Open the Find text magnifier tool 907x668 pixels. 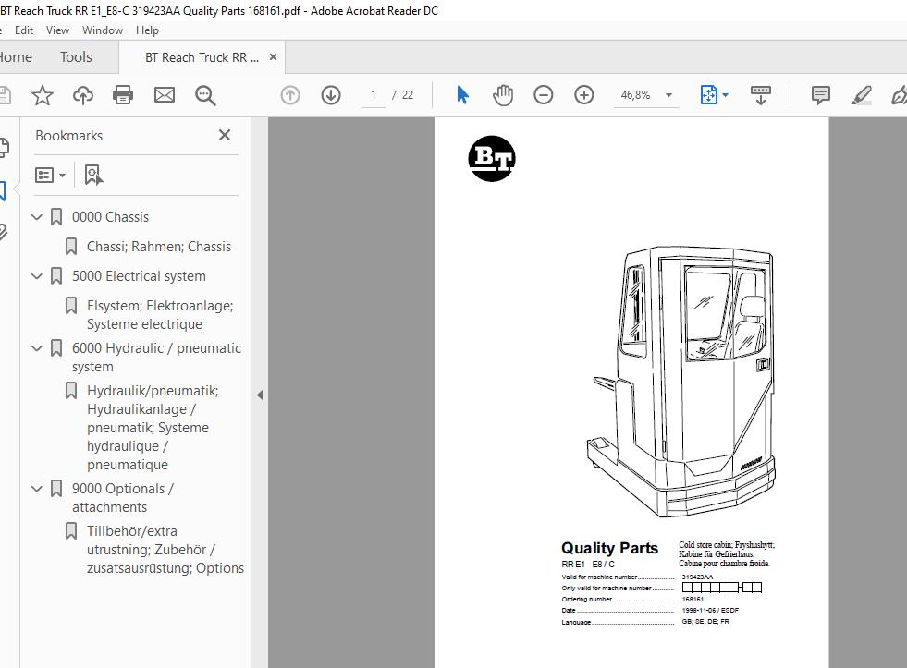point(205,95)
